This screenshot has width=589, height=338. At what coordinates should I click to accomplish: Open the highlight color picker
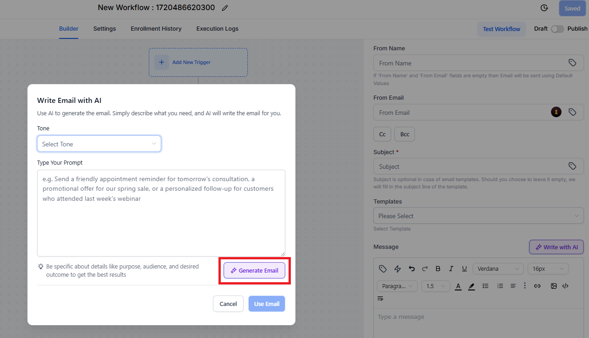click(x=472, y=286)
